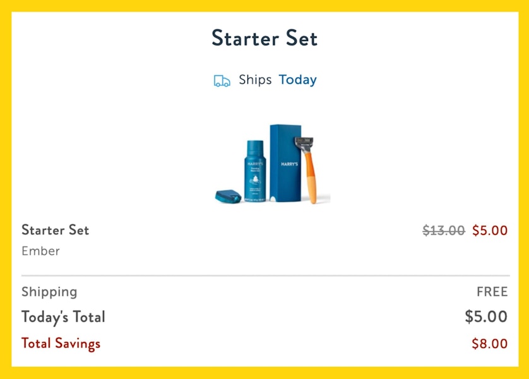529x379 pixels.
Task: Click the red $5.00 sale price
Action: pos(490,231)
